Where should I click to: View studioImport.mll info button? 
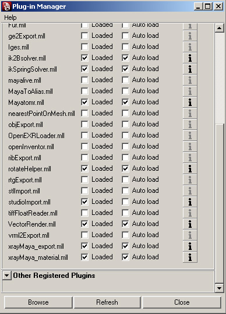point(190,202)
